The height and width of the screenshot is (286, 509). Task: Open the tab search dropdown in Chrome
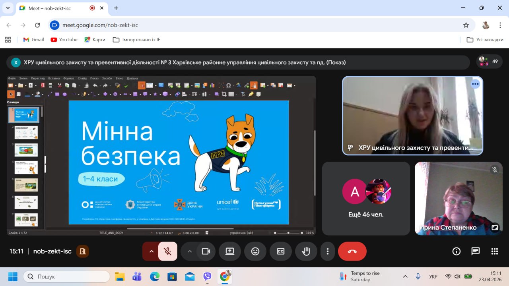[8, 8]
